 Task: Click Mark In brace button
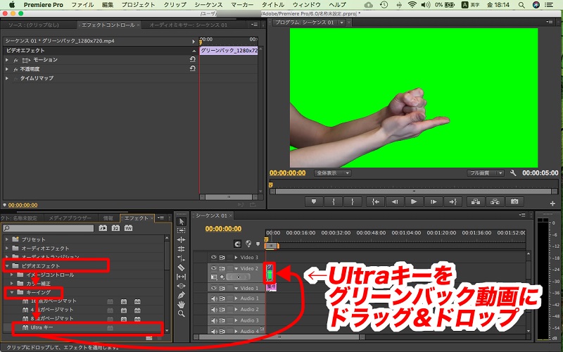click(x=333, y=202)
